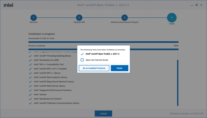Click the hamburger menu icon in title bar
This screenshot has width=207, height=118.
pyautogui.click(x=184, y=5)
